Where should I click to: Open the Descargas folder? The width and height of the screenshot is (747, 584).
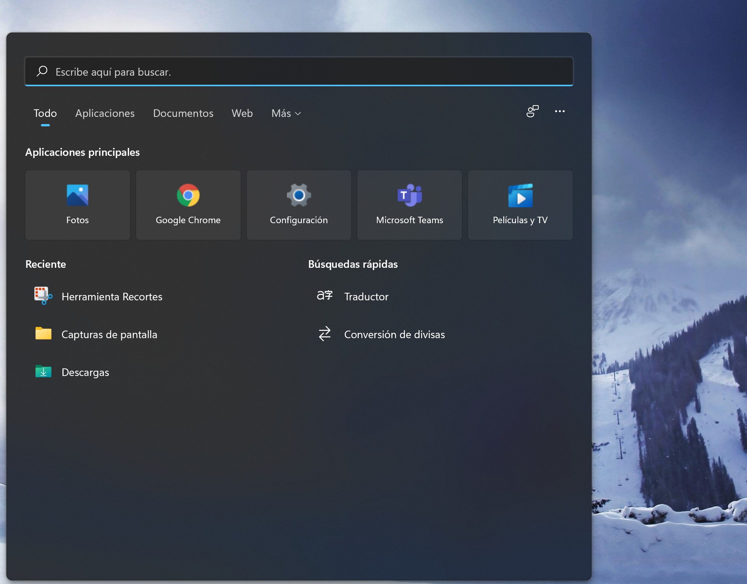pyautogui.click(x=85, y=372)
